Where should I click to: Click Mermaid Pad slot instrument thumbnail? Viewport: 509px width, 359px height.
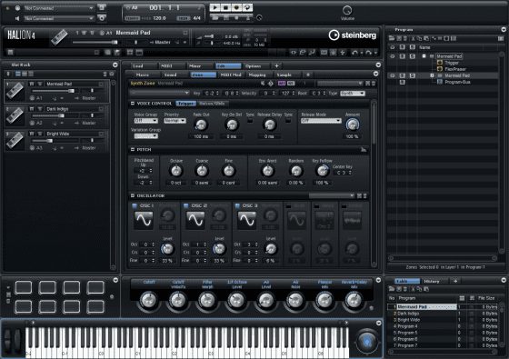pos(15,91)
